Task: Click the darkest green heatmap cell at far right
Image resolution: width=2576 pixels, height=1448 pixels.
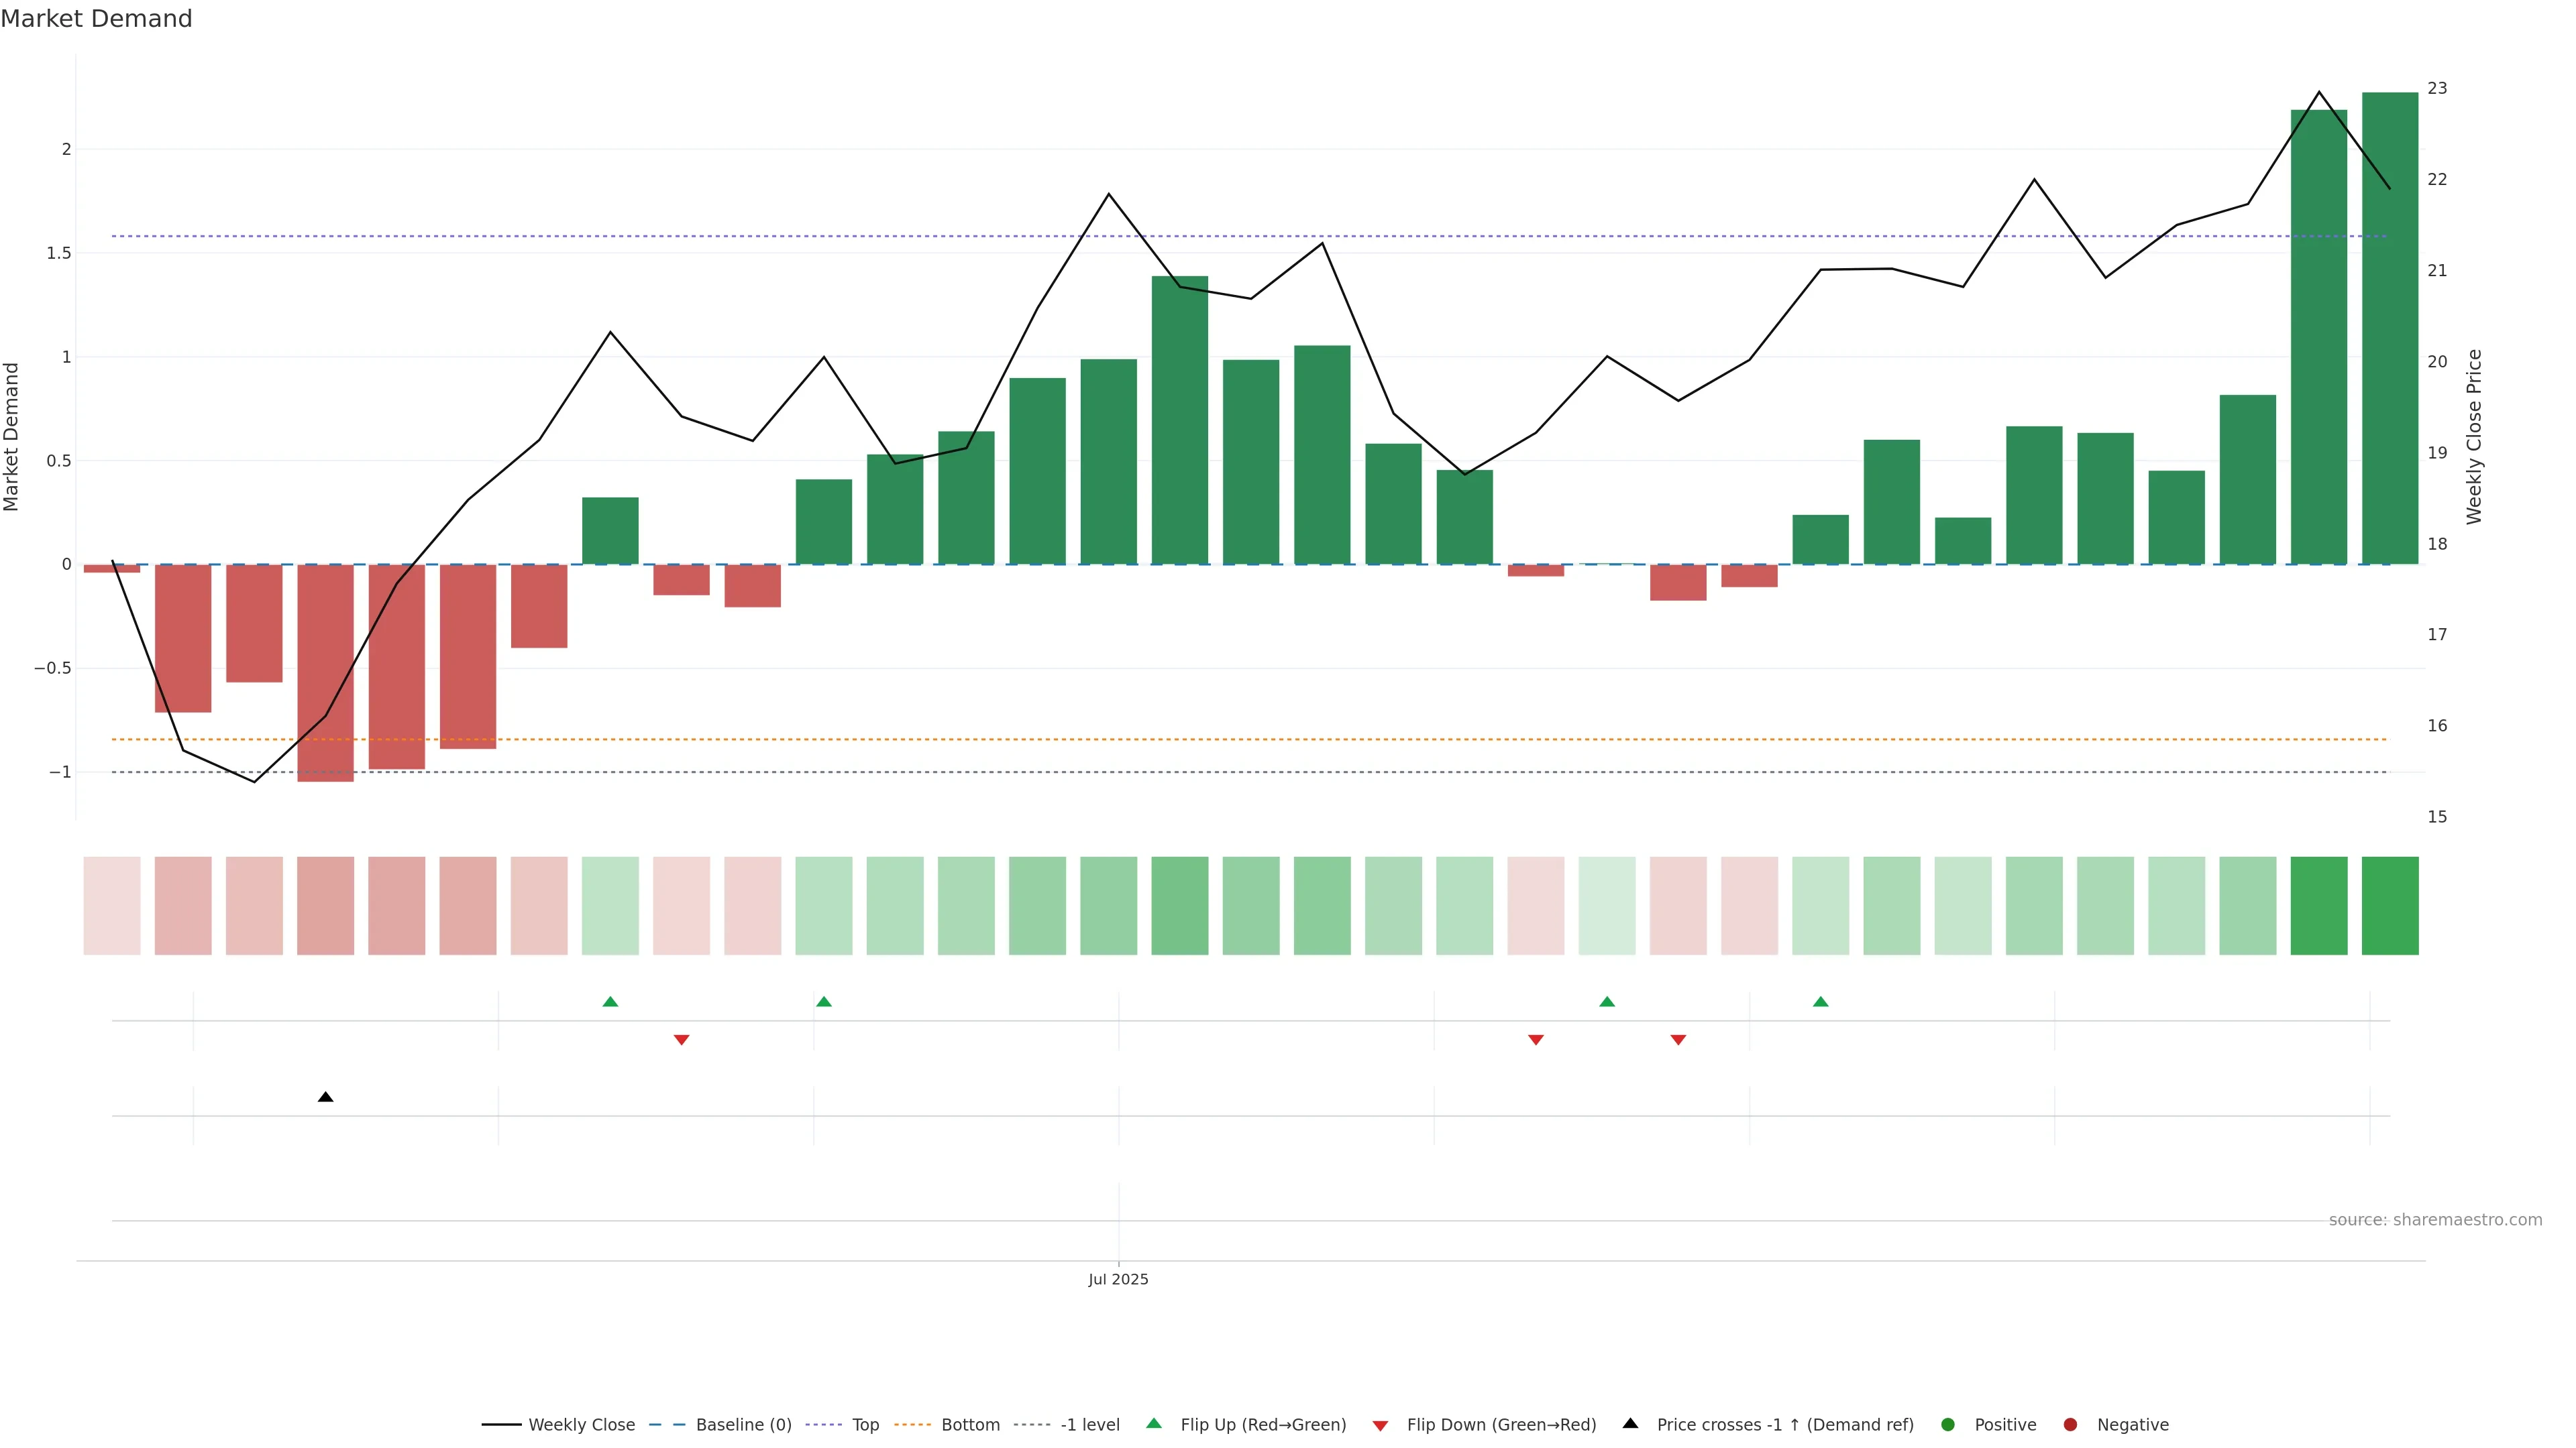Action: pyautogui.click(x=2389, y=906)
